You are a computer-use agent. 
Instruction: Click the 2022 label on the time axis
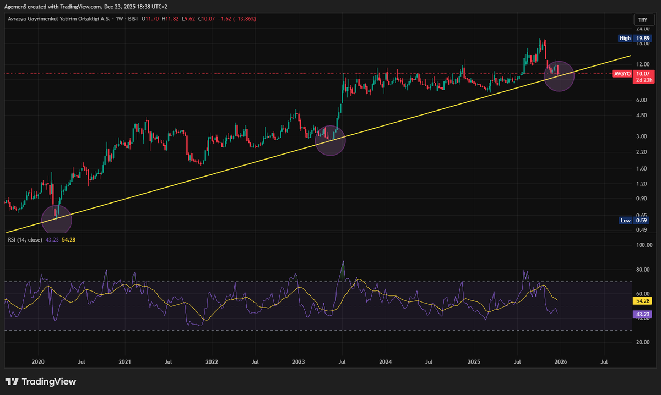[x=212, y=363]
